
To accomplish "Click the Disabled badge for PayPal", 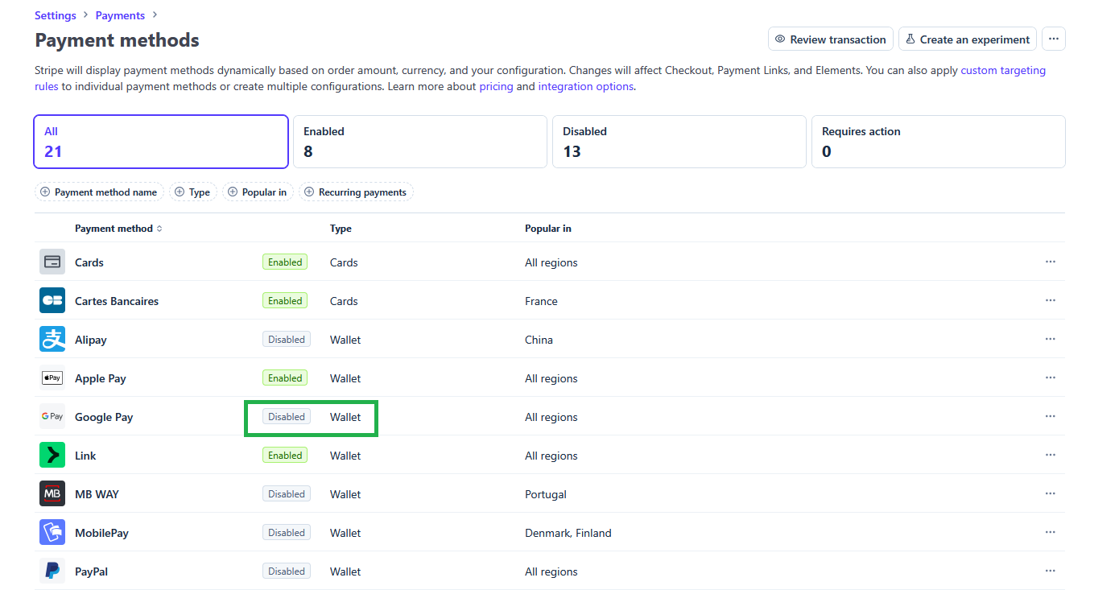I will click(x=287, y=571).
